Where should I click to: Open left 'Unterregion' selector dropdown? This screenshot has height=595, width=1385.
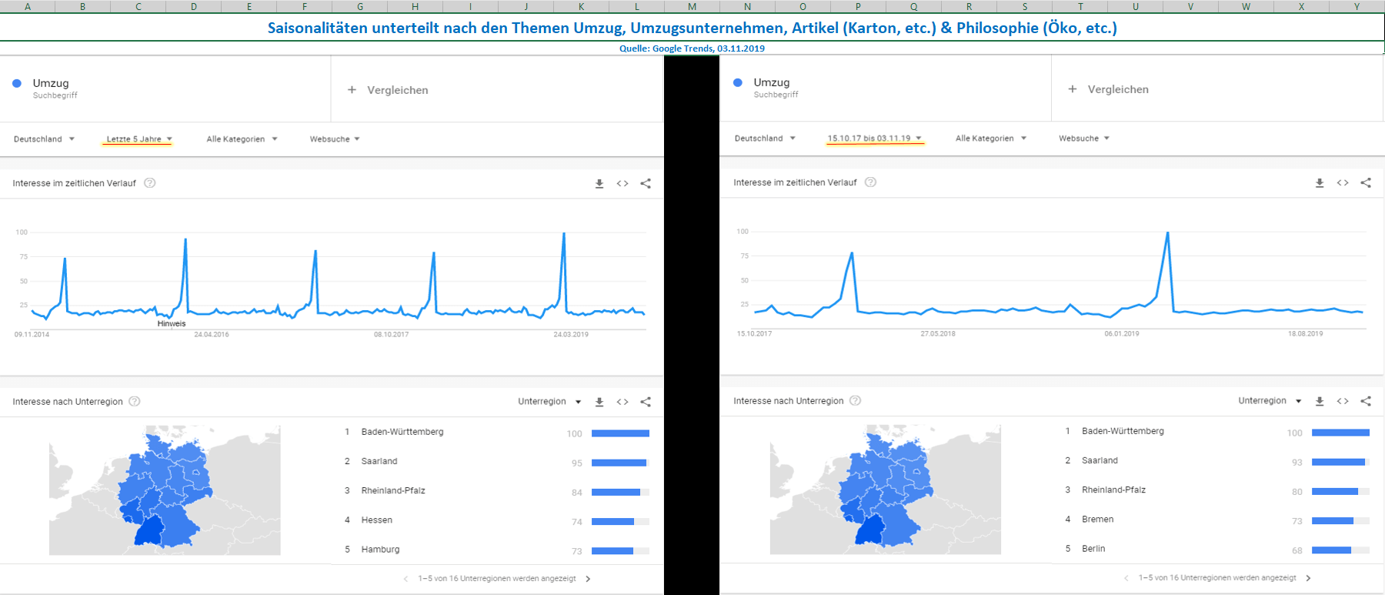click(x=549, y=402)
